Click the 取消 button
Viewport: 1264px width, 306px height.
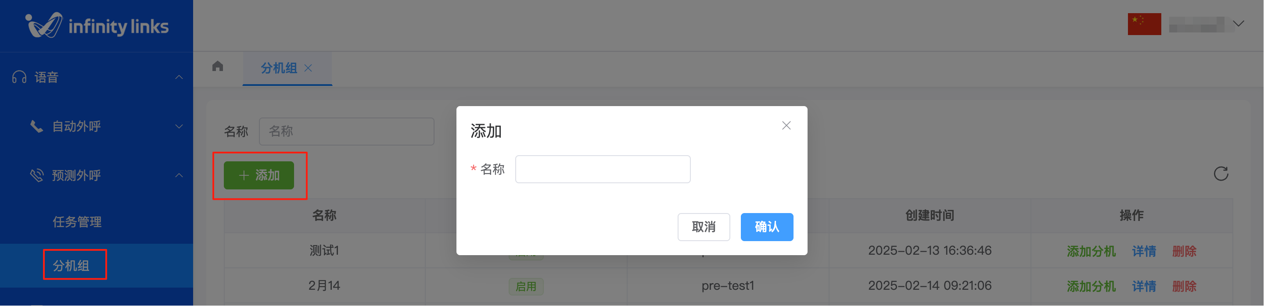tap(703, 227)
